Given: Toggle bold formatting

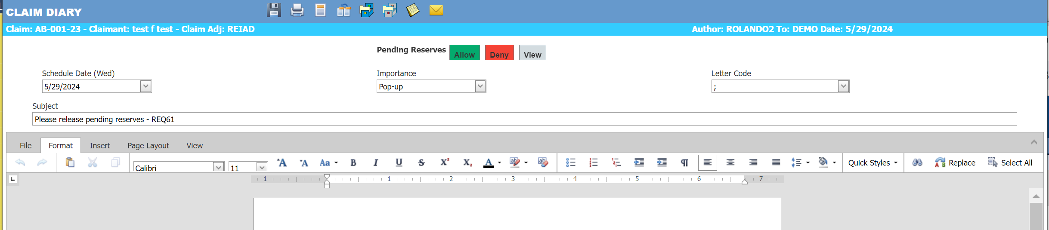Looking at the screenshot, I should 353,163.
